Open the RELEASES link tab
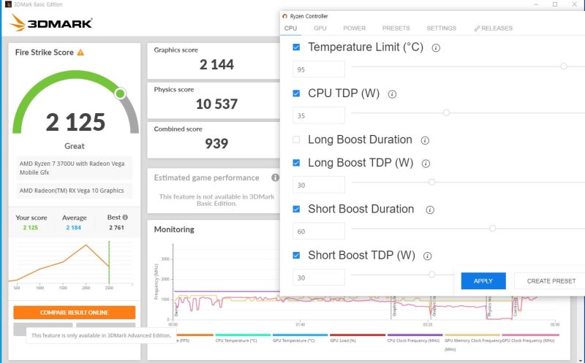Screen dimensions: 585x363 pos(493,28)
